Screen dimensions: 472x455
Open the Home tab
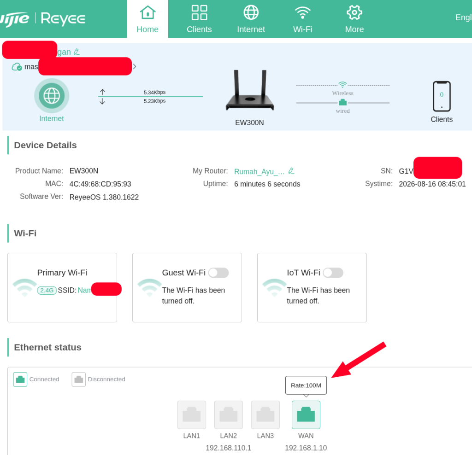pos(147,19)
